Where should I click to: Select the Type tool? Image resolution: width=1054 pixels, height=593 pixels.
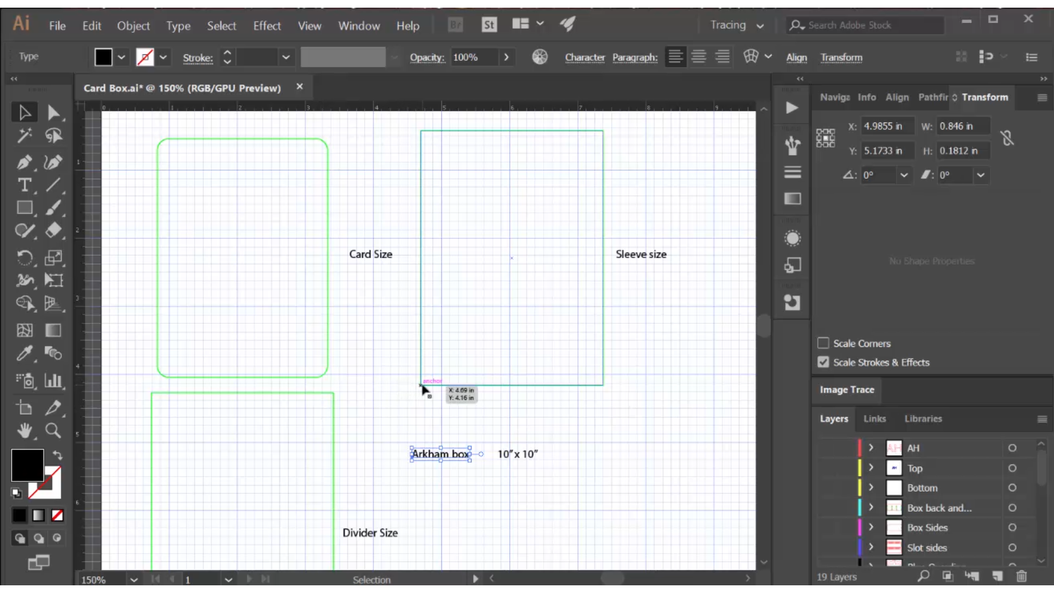tap(24, 186)
